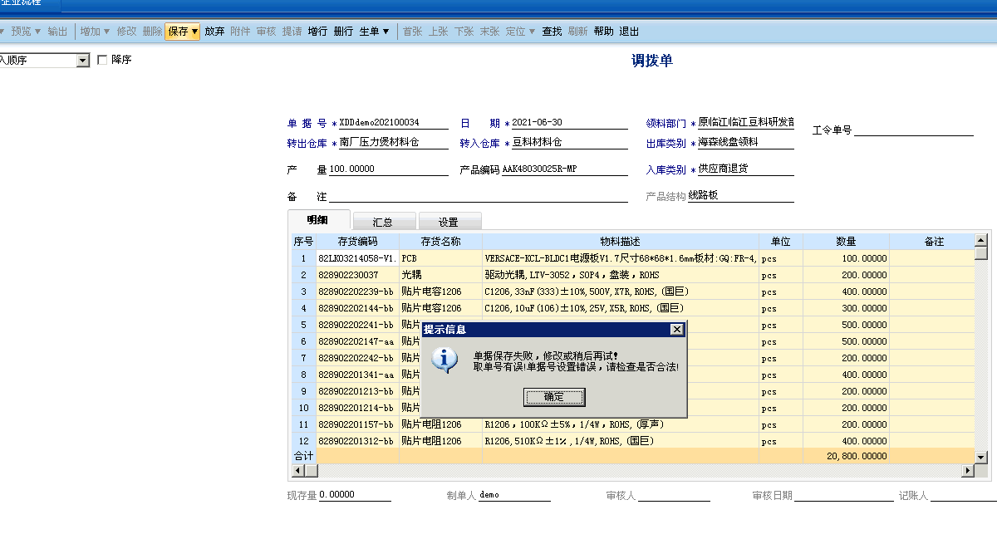Click the 修改 toolbar button

click(x=126, y=32)
